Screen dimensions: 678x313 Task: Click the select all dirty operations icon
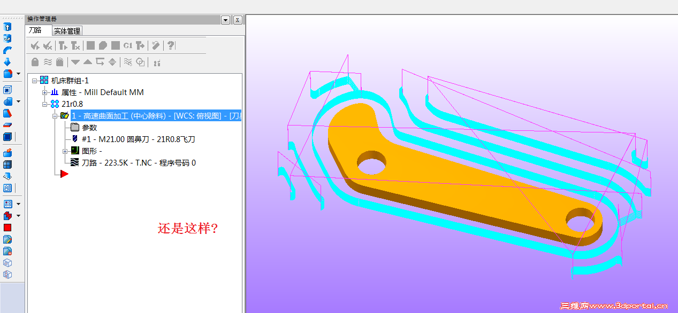click(48, 45)
